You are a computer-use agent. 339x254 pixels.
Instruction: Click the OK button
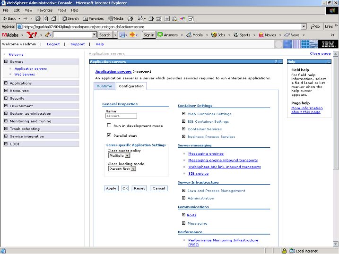click(x=125, y=188)
